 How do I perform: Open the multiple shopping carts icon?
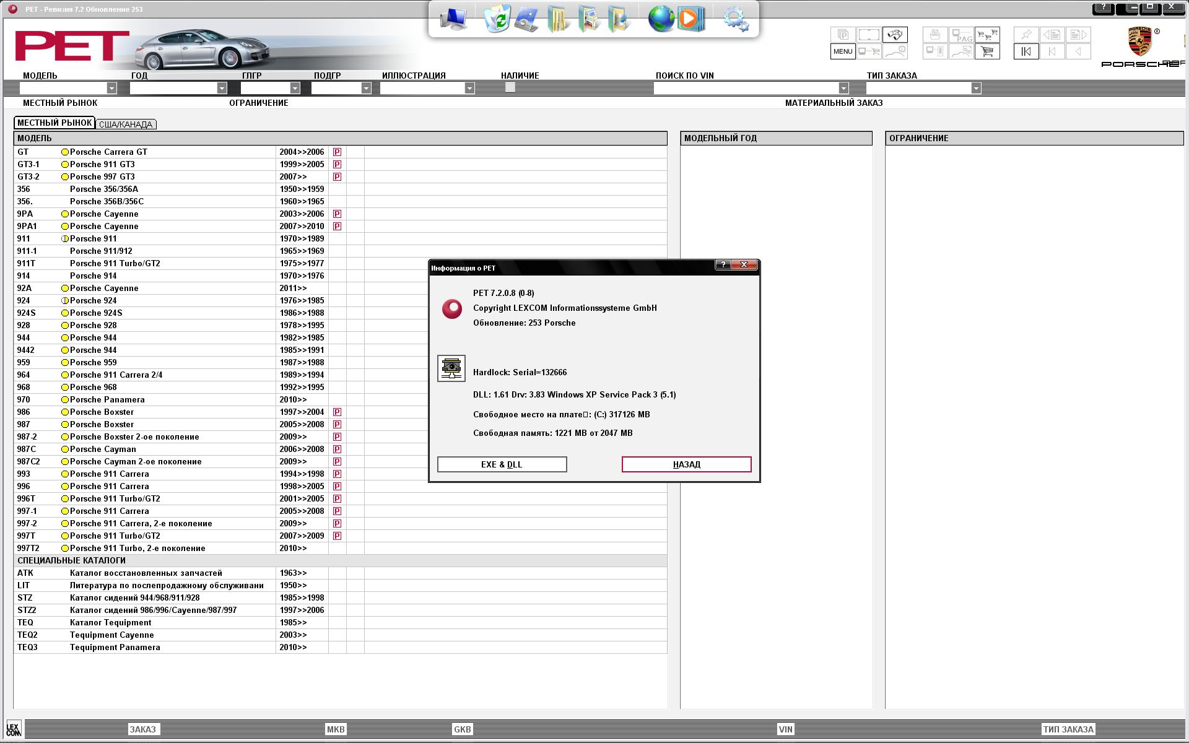[x=987, y=35]
